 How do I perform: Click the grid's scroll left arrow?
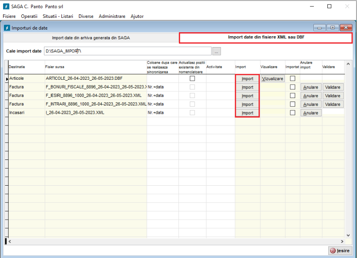click(10, 241)
